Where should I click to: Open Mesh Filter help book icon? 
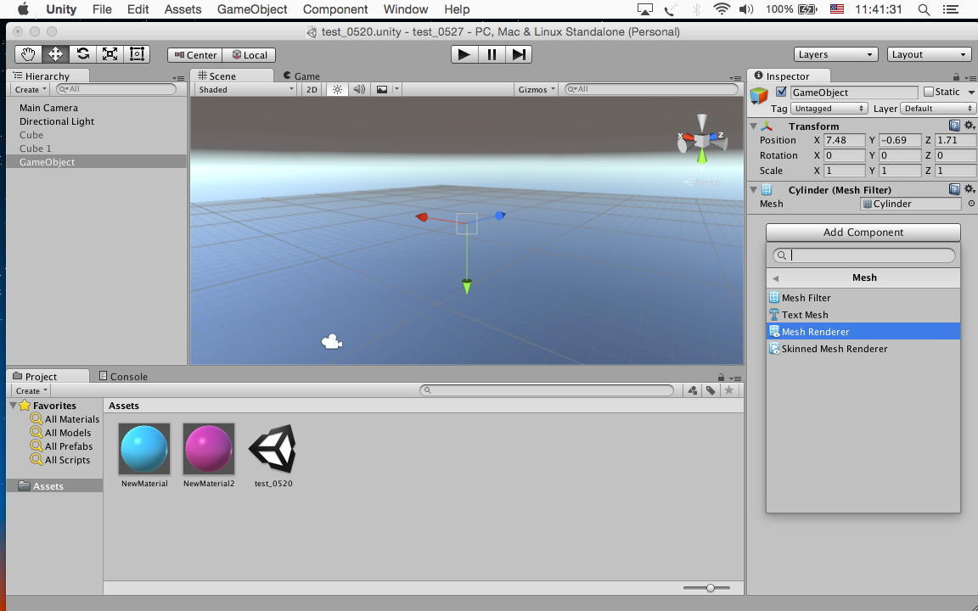click(954, 189)
